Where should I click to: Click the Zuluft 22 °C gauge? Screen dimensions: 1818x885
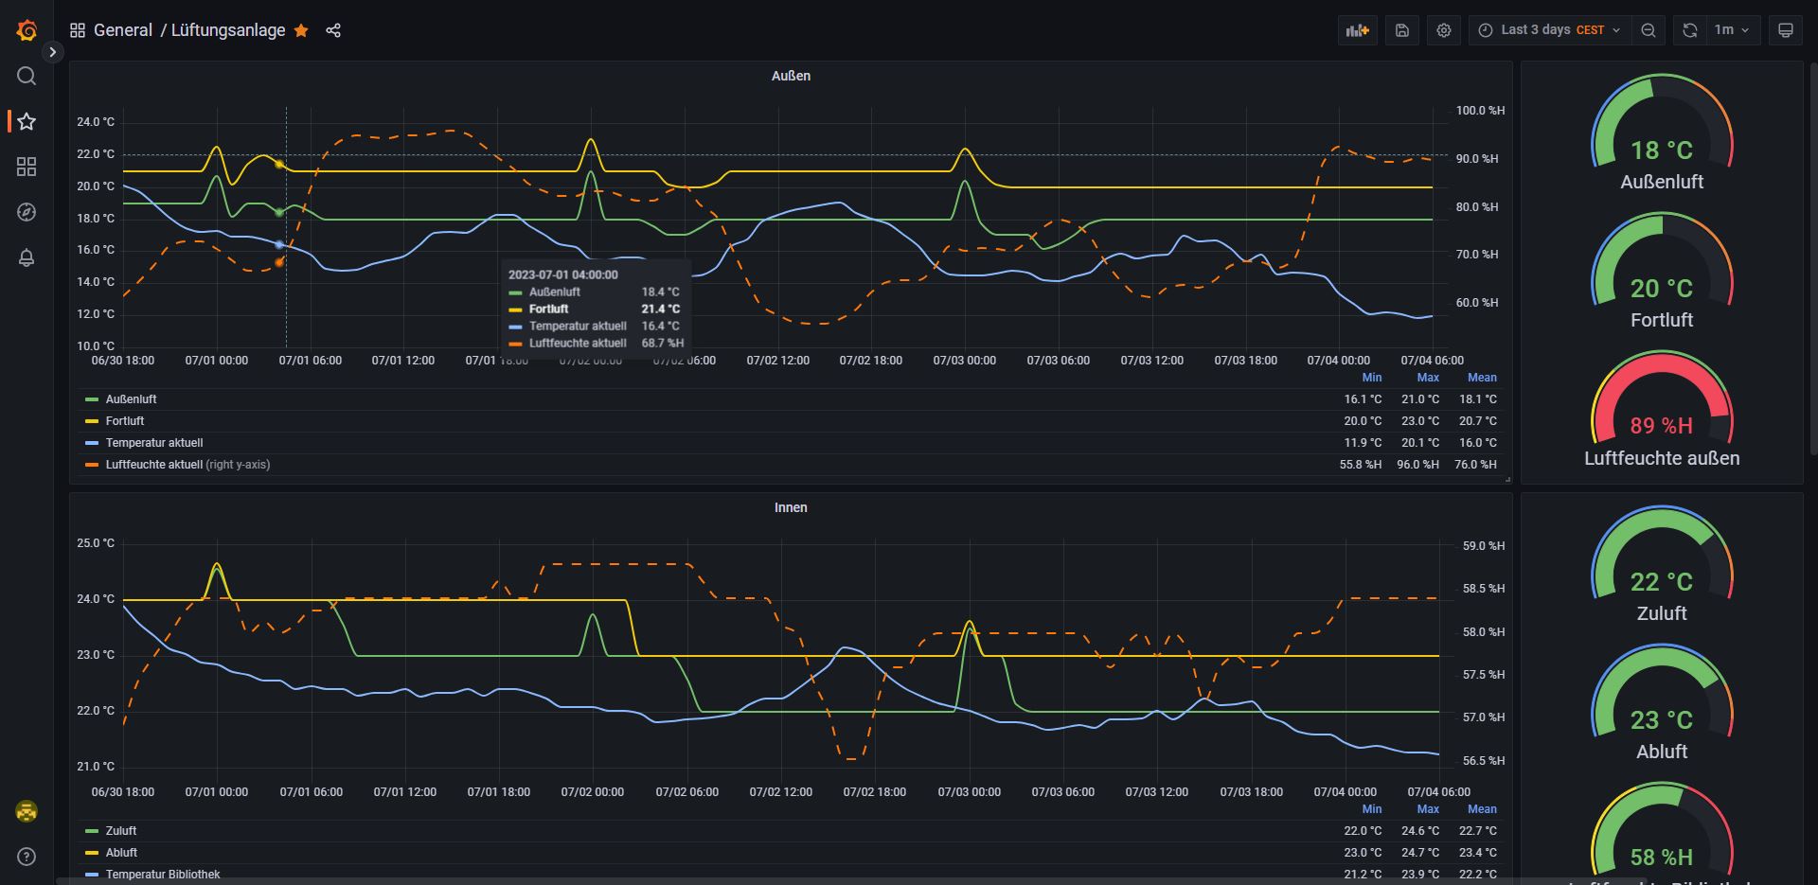pos(1662,564)
